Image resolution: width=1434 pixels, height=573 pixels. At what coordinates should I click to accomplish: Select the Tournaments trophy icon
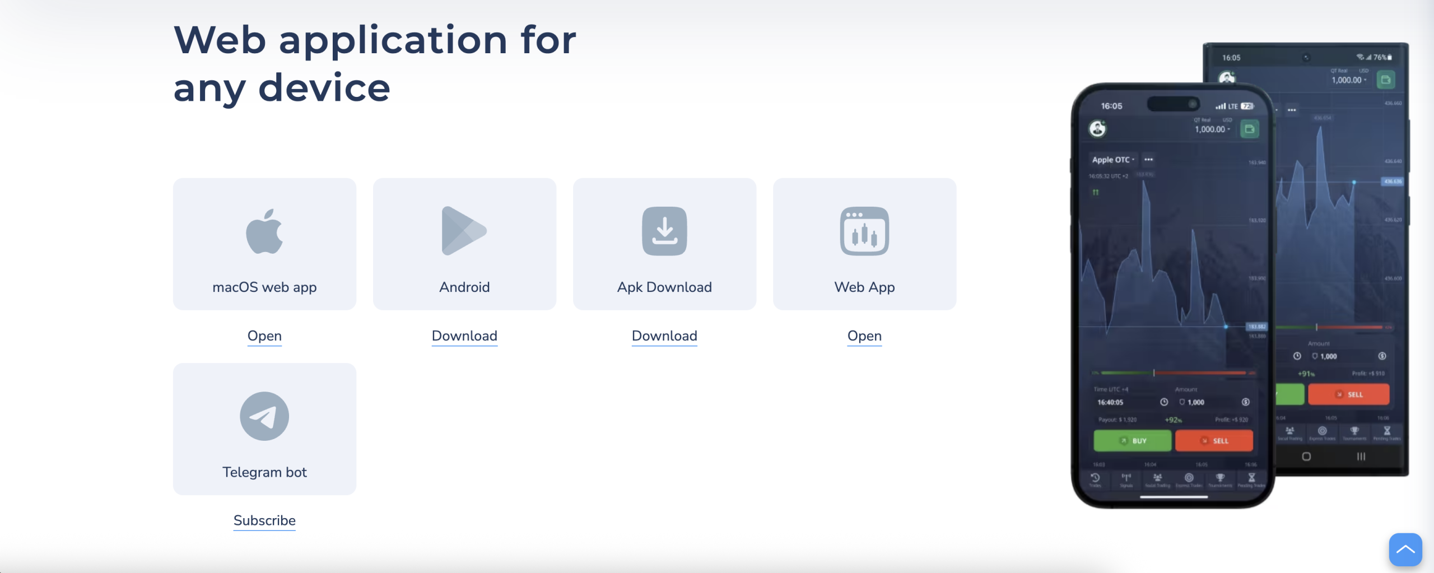click(1220, 478)
